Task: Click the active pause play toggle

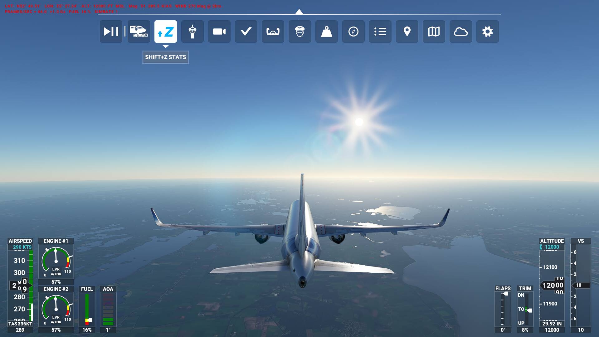Action: pyautogui.click(x=111, y=32)
